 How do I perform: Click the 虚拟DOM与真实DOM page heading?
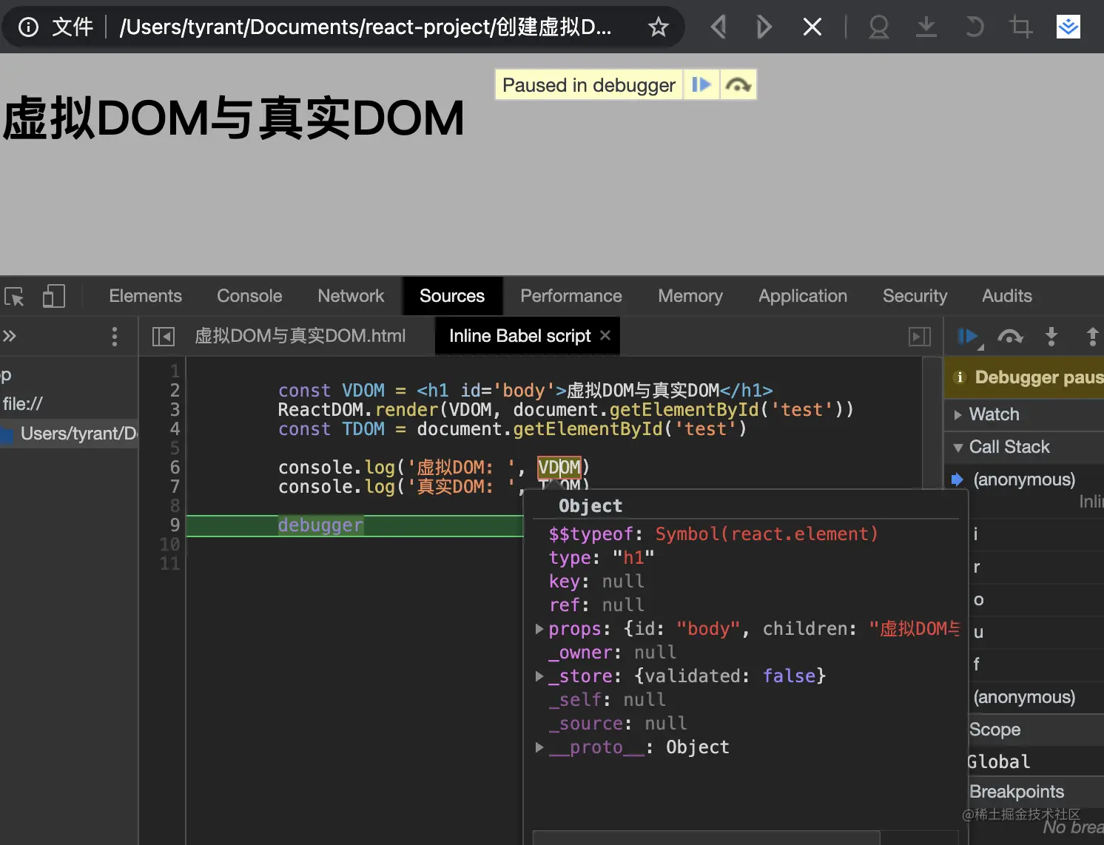click(234, 118)
